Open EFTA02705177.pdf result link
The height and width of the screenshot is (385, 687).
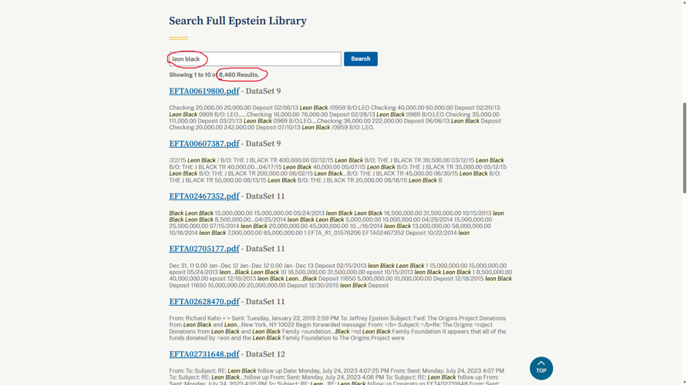[x=204, y=249]
